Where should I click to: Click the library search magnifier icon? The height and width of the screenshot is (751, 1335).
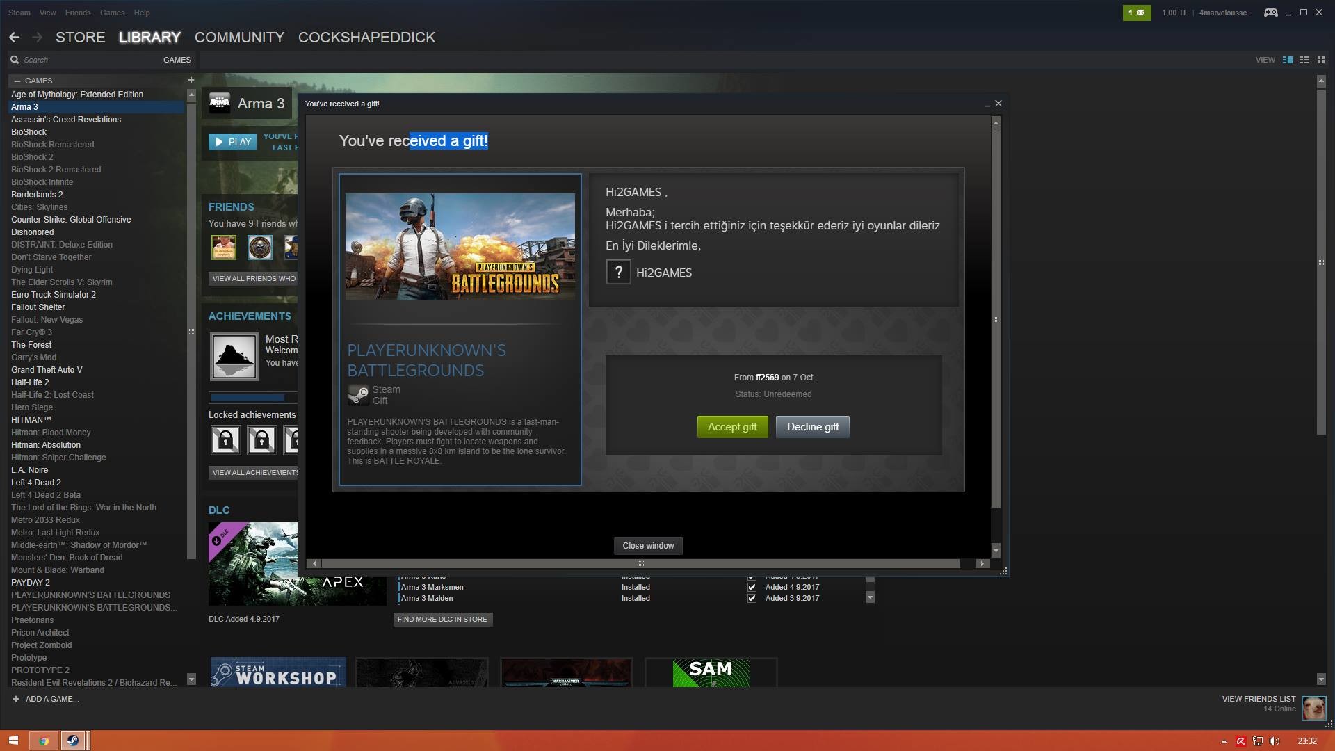[15, 60]
